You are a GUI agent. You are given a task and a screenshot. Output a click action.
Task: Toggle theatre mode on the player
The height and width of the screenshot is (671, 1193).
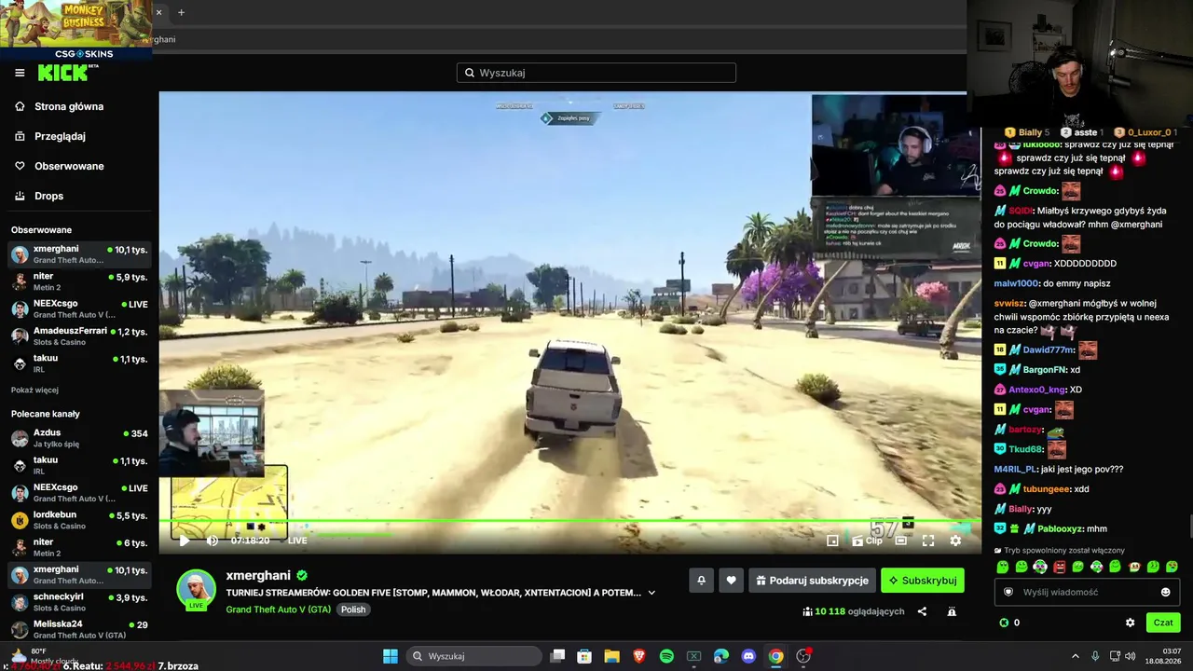(x=901, y=541)
